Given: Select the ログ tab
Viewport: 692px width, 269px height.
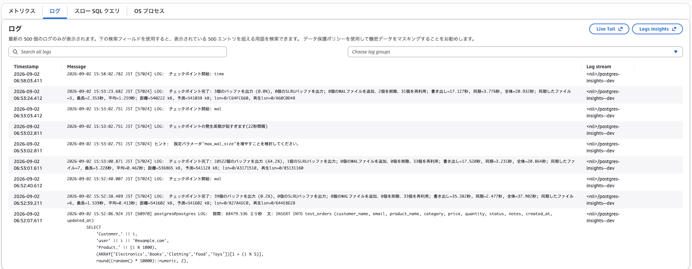Looking at the screenshot, I should pos(55,11).
